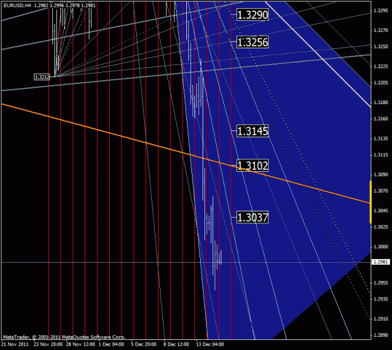The height and width of the screenshot is (350, 392).
Task: Click 1.2910 on the price scale
Action: pyautogui.click(x=381, y=319)
